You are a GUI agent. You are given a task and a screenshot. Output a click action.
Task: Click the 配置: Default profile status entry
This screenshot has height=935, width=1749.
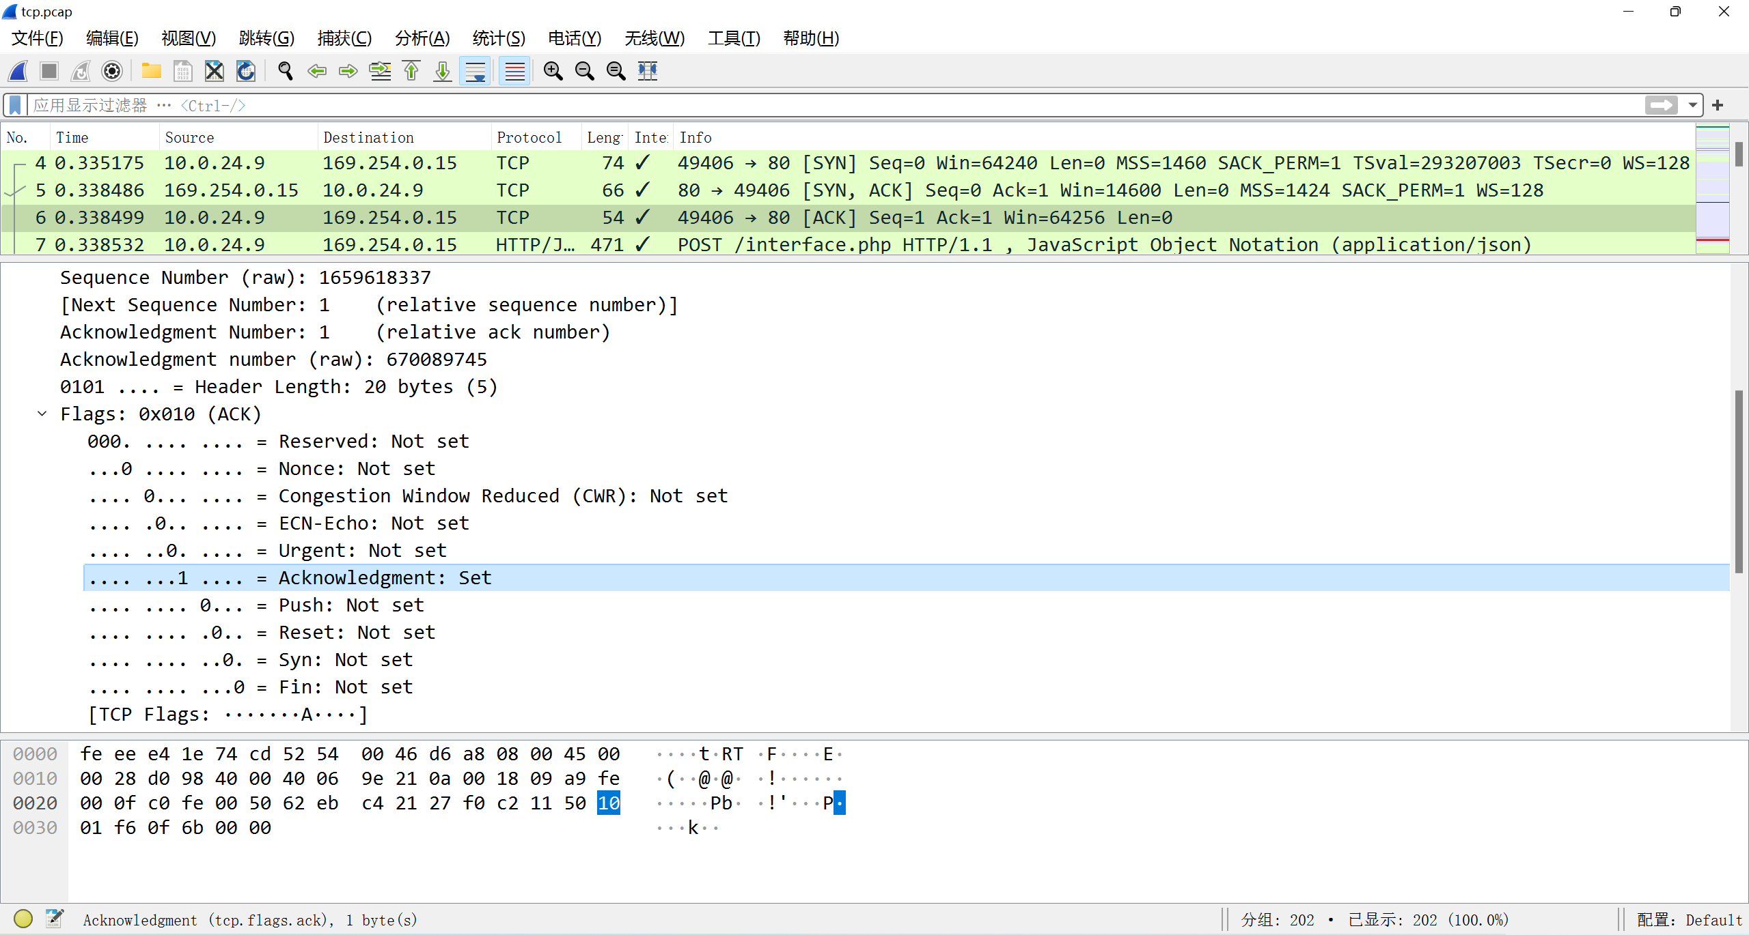[x=1689, y=920]
